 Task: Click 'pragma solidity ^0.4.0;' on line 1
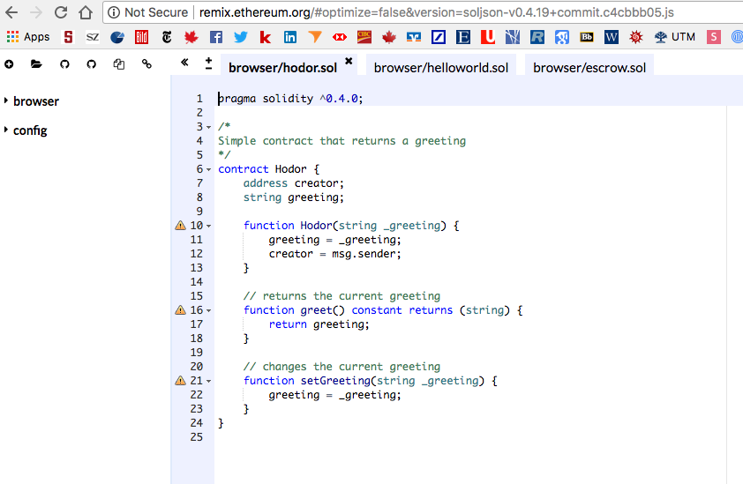[x=290, y=99]
